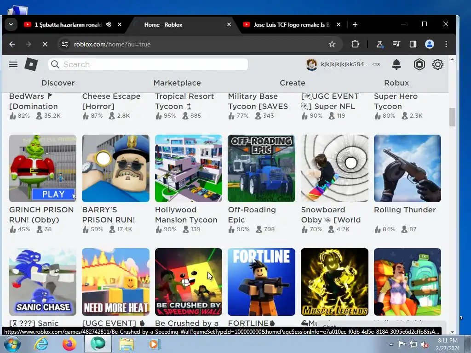
Task: Open the FORTLINE game thumbnail
Action: pos(261,282)
